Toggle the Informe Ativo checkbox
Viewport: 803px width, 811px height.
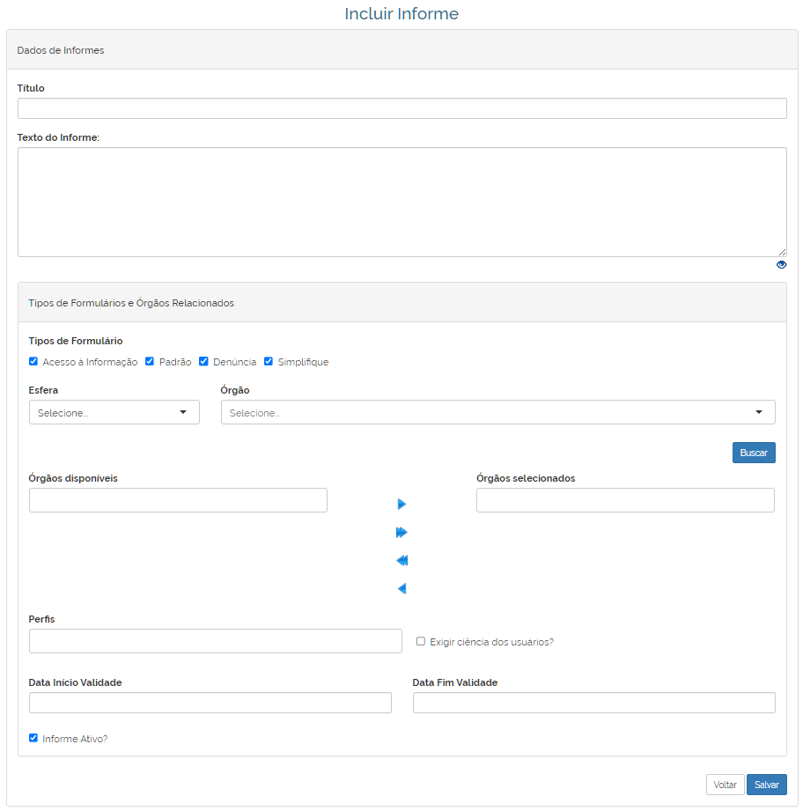pyautogui.click(x=33, y=738)
